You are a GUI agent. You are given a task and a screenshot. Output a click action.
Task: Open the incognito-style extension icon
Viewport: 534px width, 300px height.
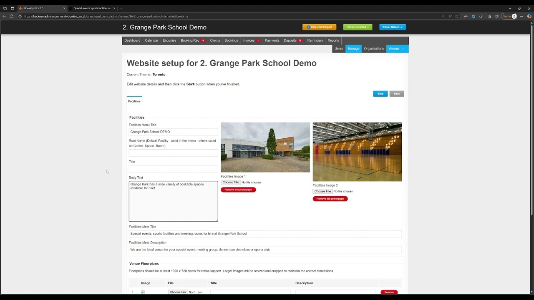point(466,16)
